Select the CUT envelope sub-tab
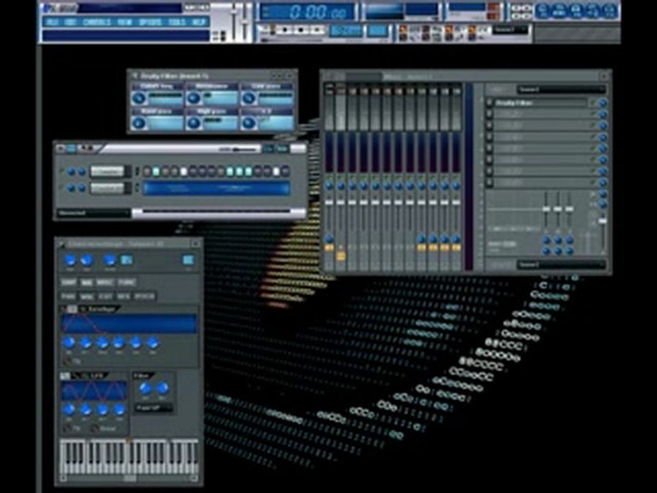Viewport: 657px width, 493px height. tap(105, 296)
